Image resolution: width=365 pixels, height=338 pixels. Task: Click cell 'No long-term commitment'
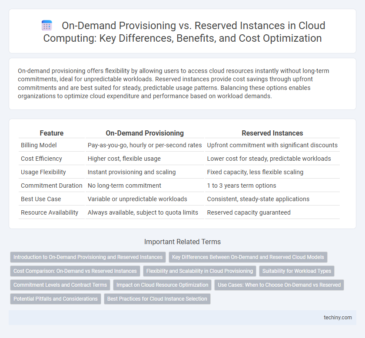point(145,186)
